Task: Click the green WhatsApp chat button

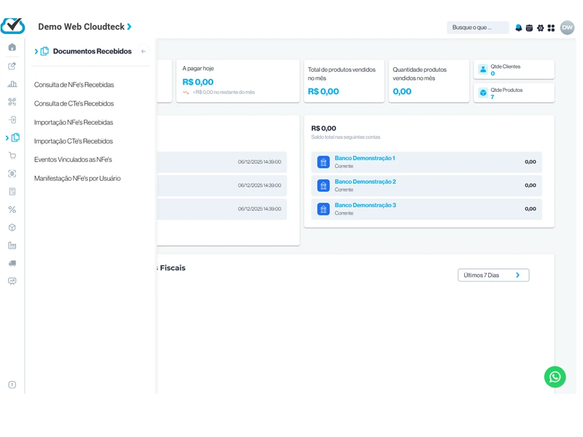Action: point(554,377)
